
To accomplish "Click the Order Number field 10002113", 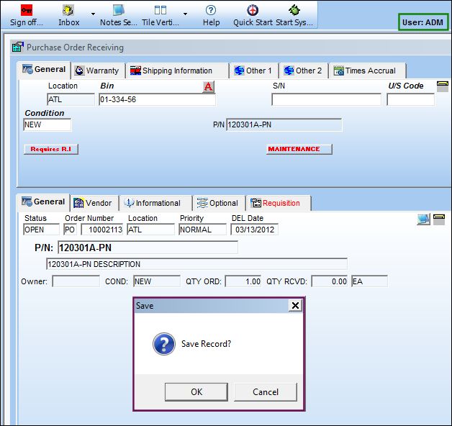I will [x=102, y=230].
